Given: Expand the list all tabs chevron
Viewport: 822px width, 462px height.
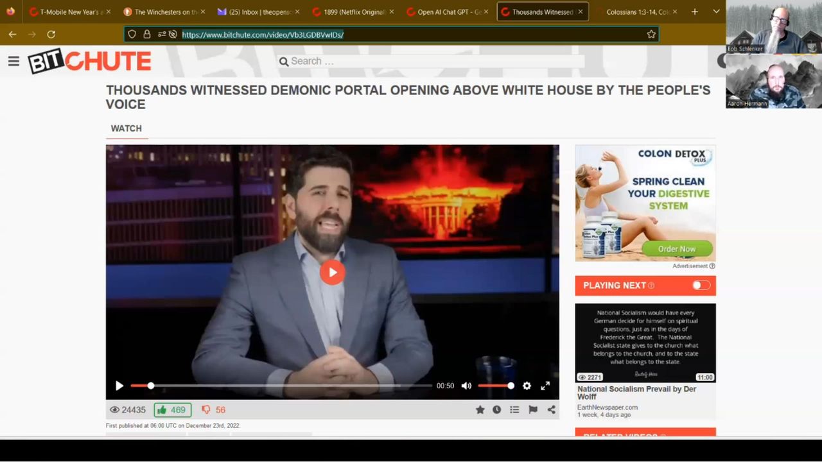Looking at the screenshot, I should click(x=716, y=12).
